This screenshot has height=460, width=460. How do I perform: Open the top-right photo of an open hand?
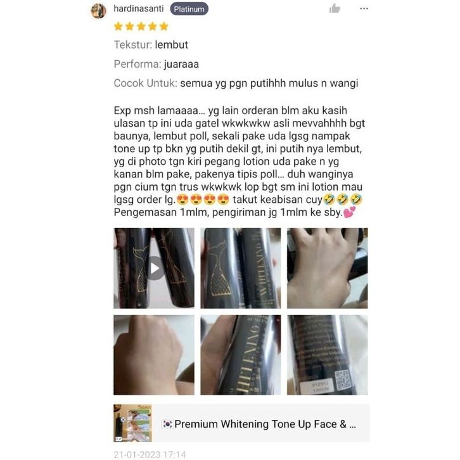(x=327, y=268)
